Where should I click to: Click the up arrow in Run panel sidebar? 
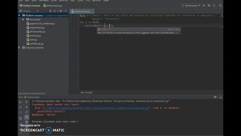click(26, 102)
